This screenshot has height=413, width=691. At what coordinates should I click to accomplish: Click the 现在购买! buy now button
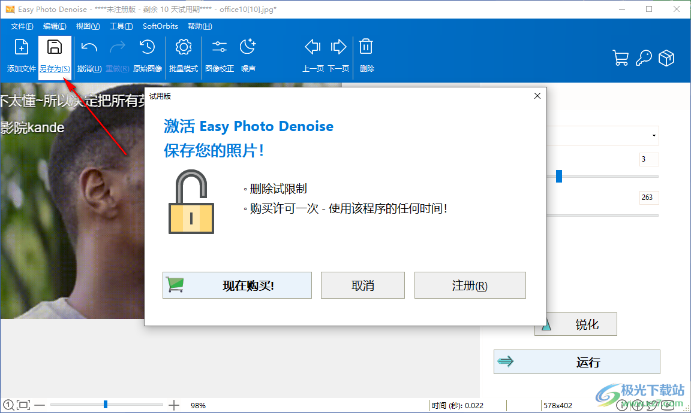click(x=237, y=286)
